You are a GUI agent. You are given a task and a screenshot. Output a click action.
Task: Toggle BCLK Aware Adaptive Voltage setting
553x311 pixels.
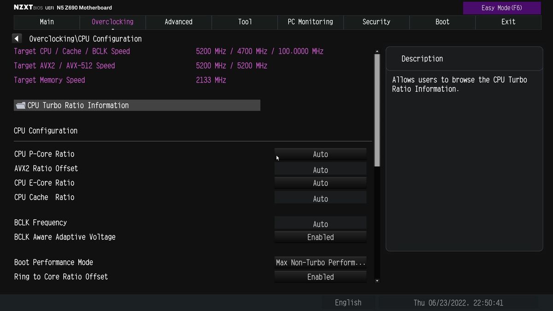pyautogui.click(x=320, y=237)
